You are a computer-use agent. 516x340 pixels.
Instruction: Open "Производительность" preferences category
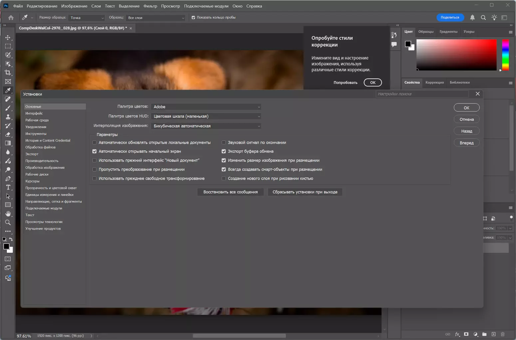[42, 161]
